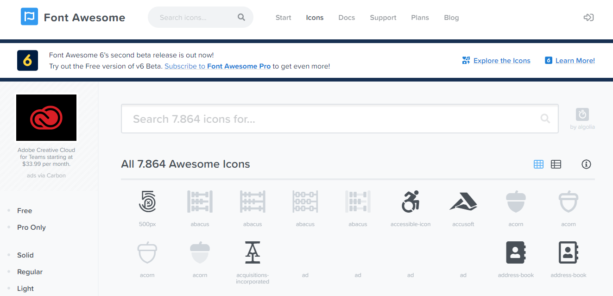The width and height of the screenshot is (613, 296).
Task: Click the solid acorn icon
Action: tap(516, 201)
